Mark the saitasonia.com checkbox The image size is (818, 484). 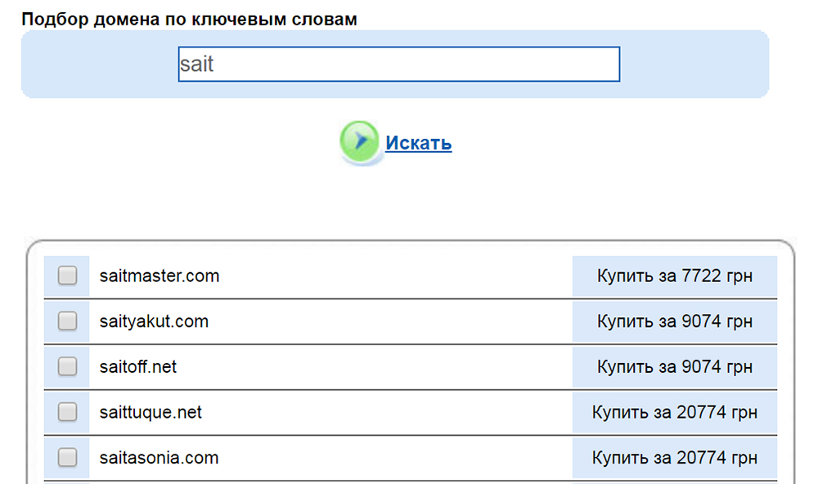[x=67, y=458]
